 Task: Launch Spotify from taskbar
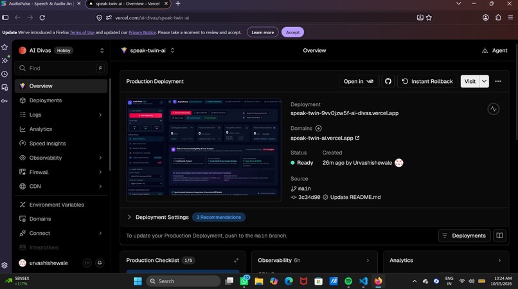click(x=348, y=281)
